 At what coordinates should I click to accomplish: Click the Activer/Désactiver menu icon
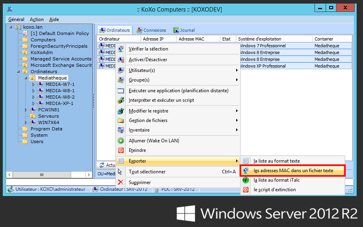pyautogui.click(x=120, y=60)
